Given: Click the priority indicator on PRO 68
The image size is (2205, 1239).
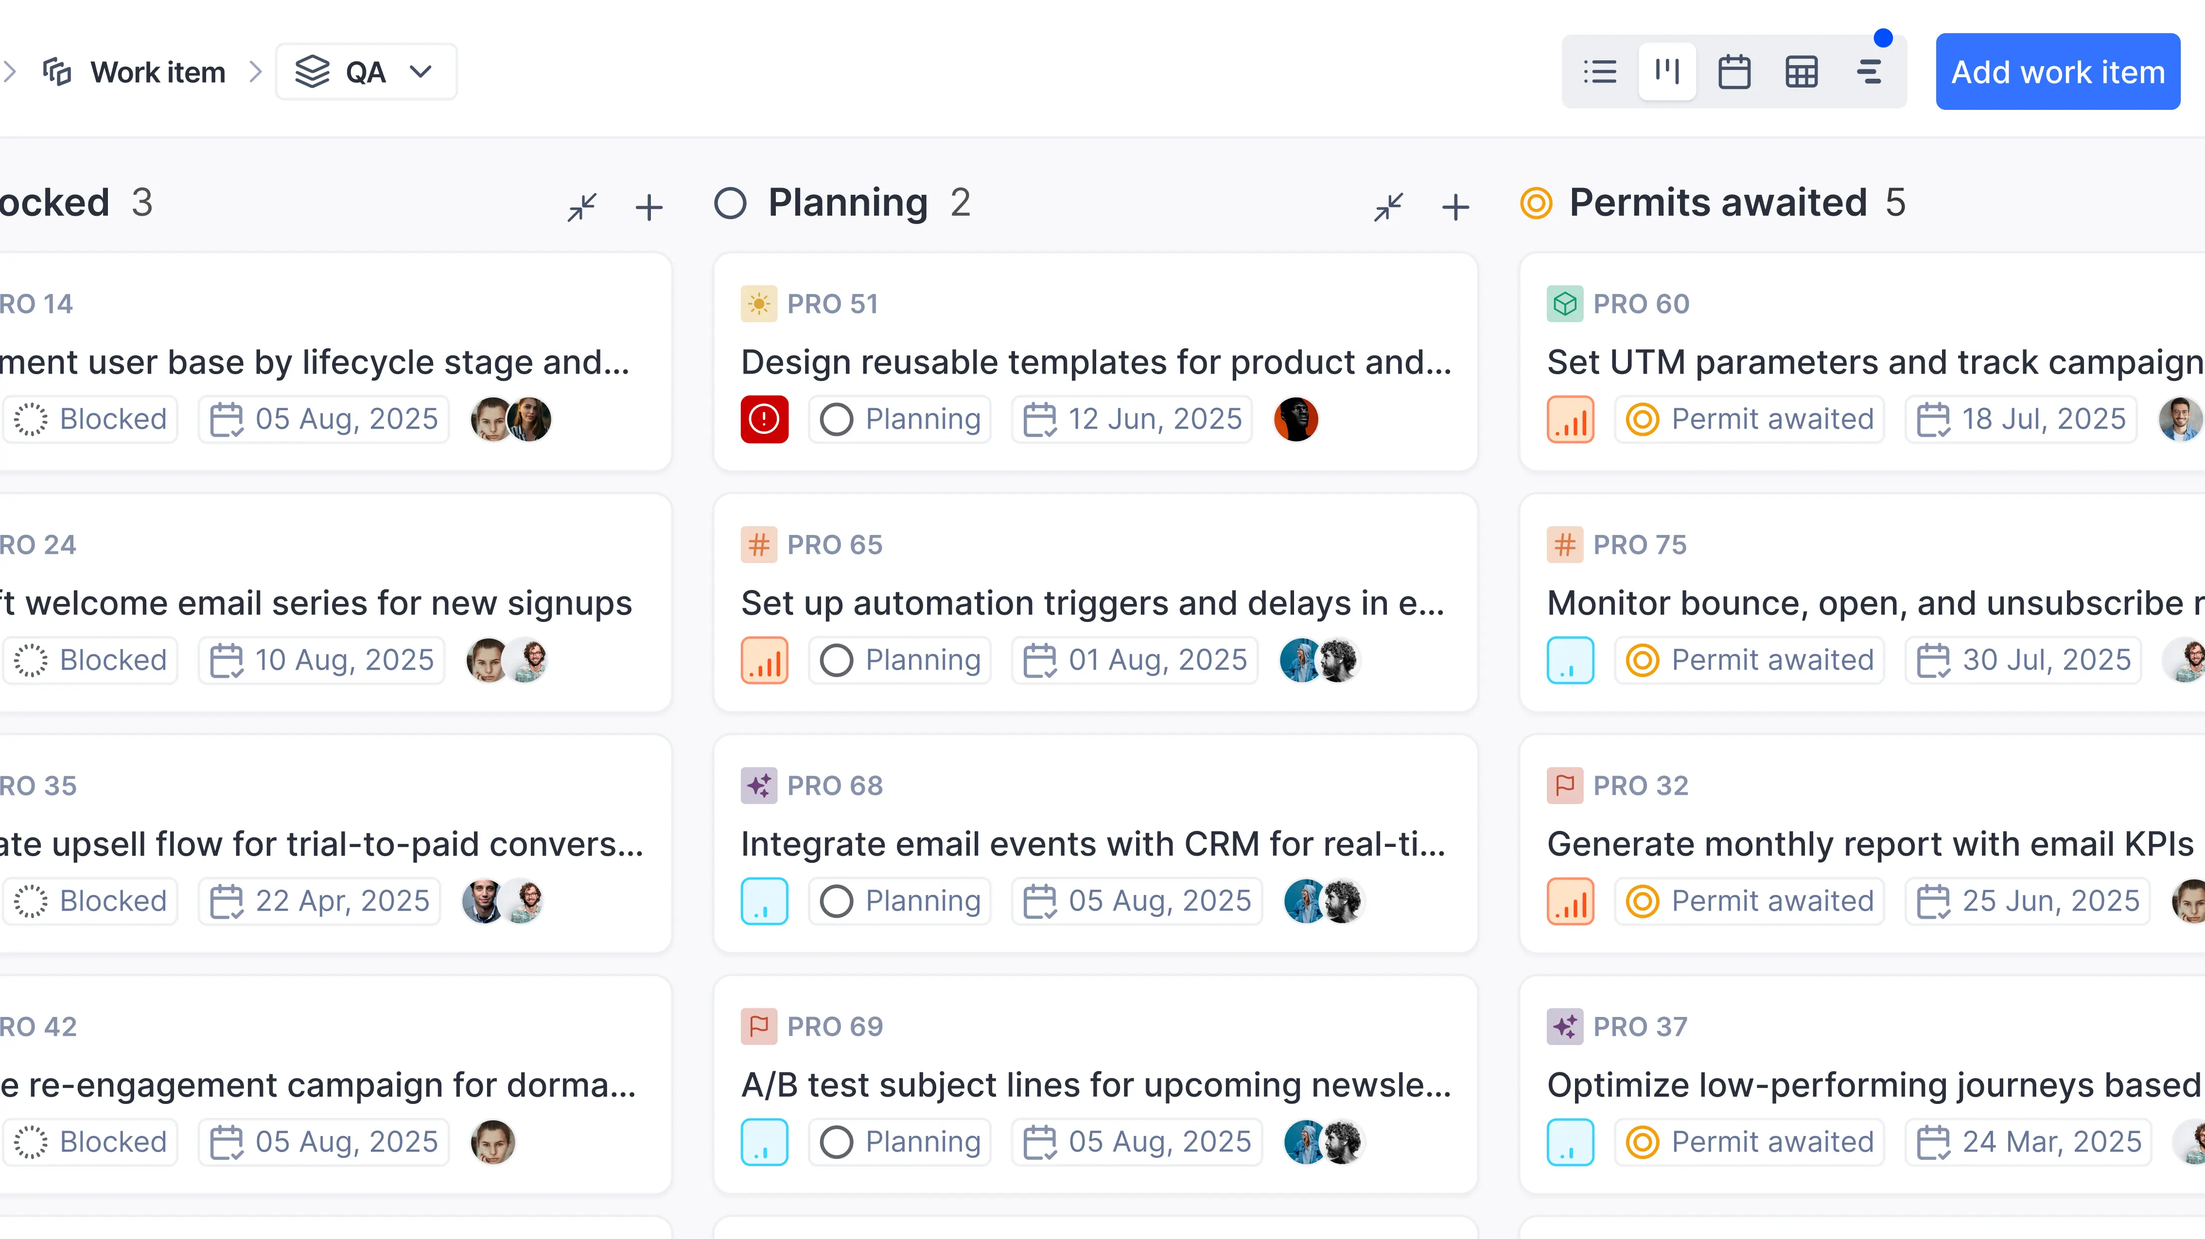Looking at the screenshot, I should point(764,900).
